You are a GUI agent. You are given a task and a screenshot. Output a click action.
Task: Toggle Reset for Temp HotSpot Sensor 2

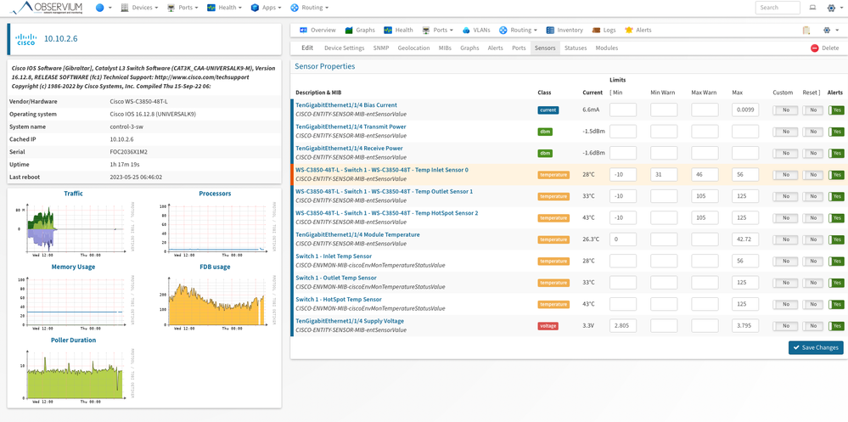pos(812,218)
